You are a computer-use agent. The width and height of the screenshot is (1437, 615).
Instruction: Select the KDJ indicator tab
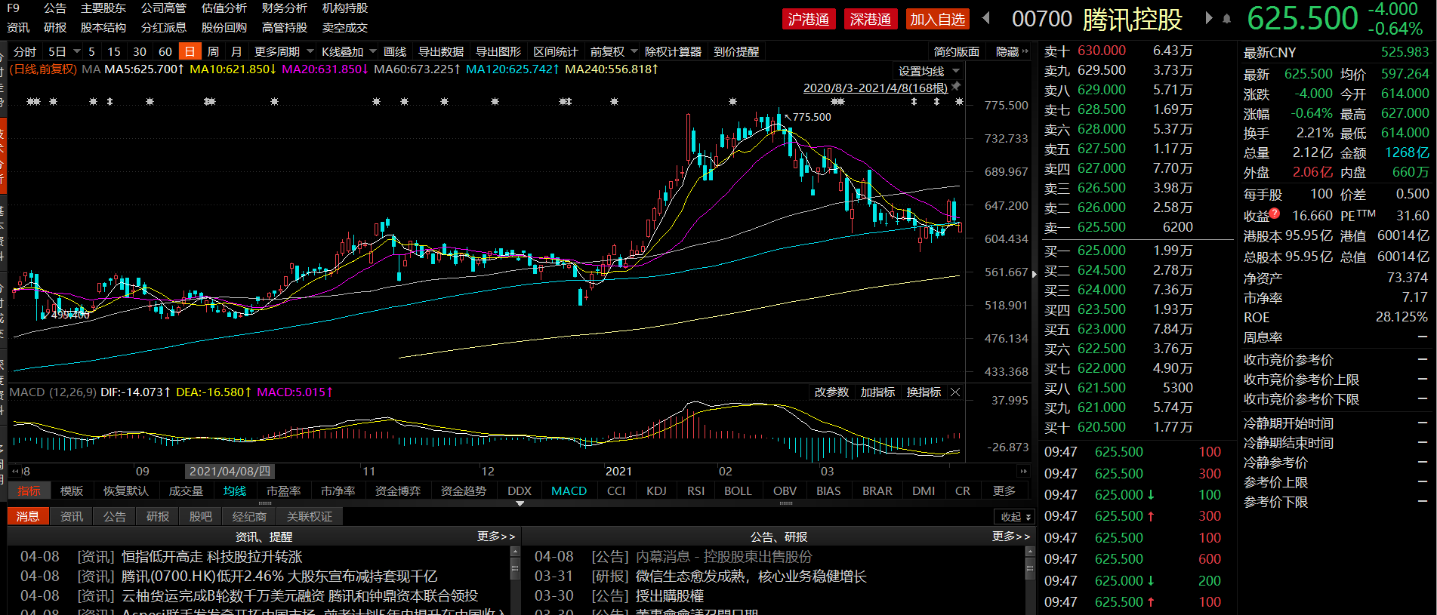click(x=657, y=490)
